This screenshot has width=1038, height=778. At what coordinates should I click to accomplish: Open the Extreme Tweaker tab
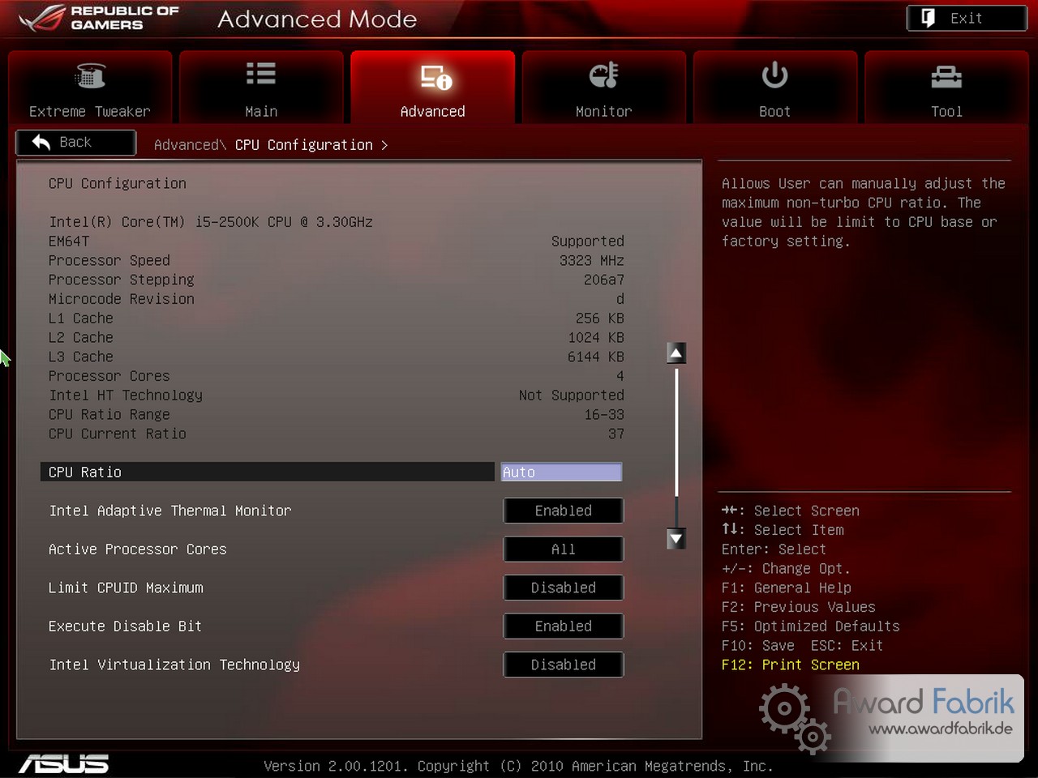coord(90,88)
